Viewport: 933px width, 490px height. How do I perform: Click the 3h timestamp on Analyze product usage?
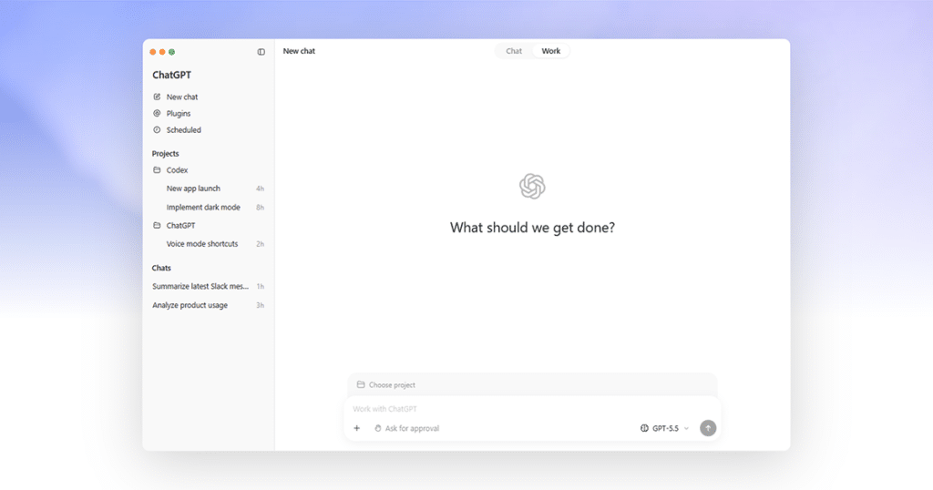coord(260,305)
